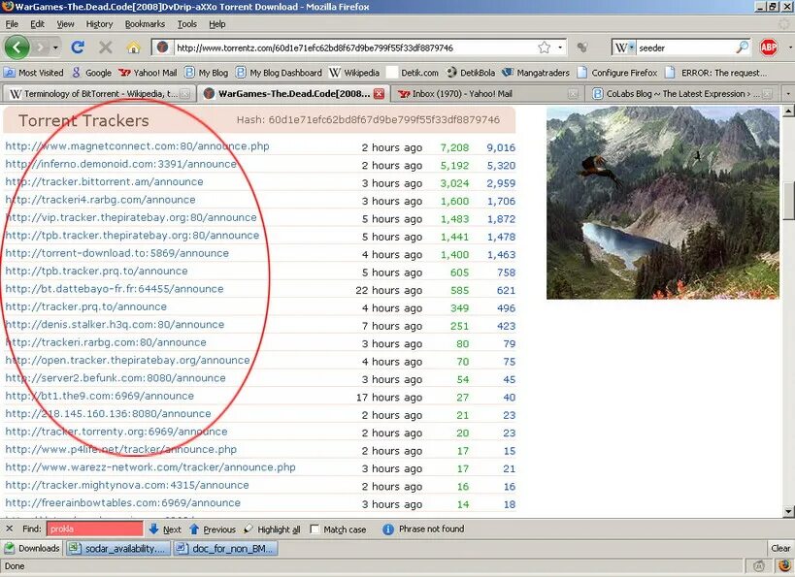Enable the Match case checkbox
The image size is (795, 577).
[x=315, y=529]
